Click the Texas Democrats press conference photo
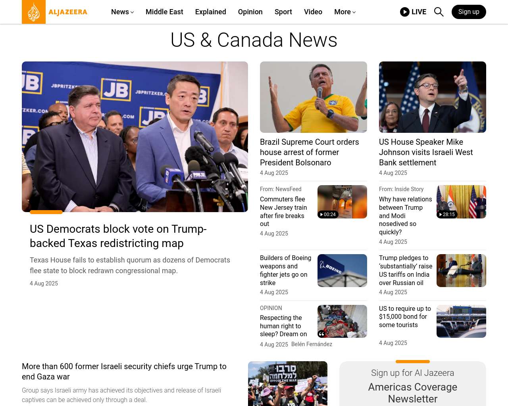The image size is (508, 406). (135, 137)
